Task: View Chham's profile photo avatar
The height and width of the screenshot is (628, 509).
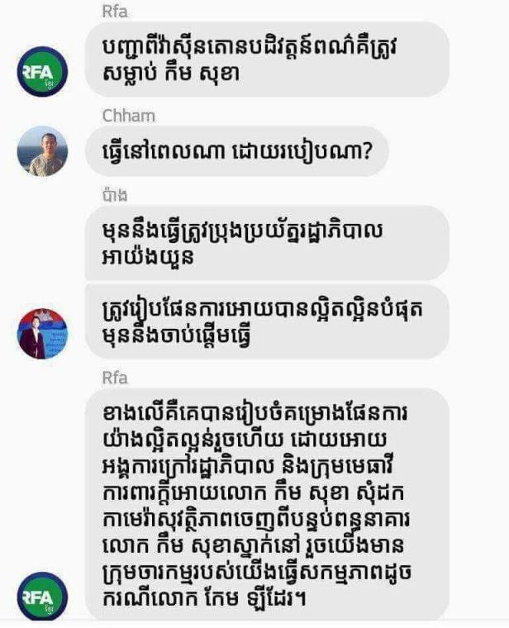Action: pyautogui.click(x=42, y=151)
